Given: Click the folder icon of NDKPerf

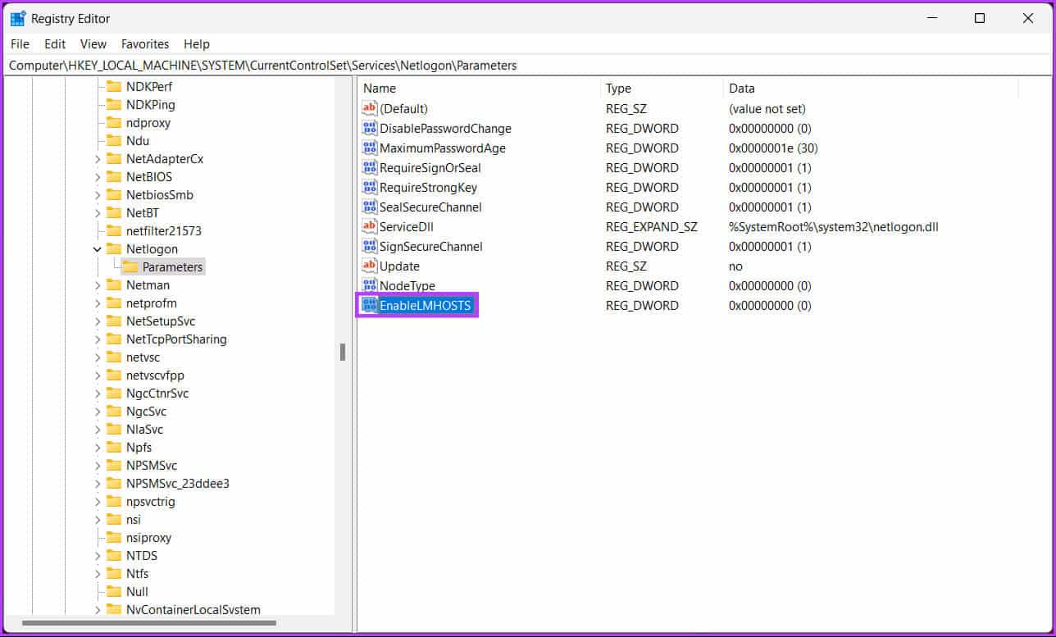Looking at the screenshot, I should click(x=114, y=87).
